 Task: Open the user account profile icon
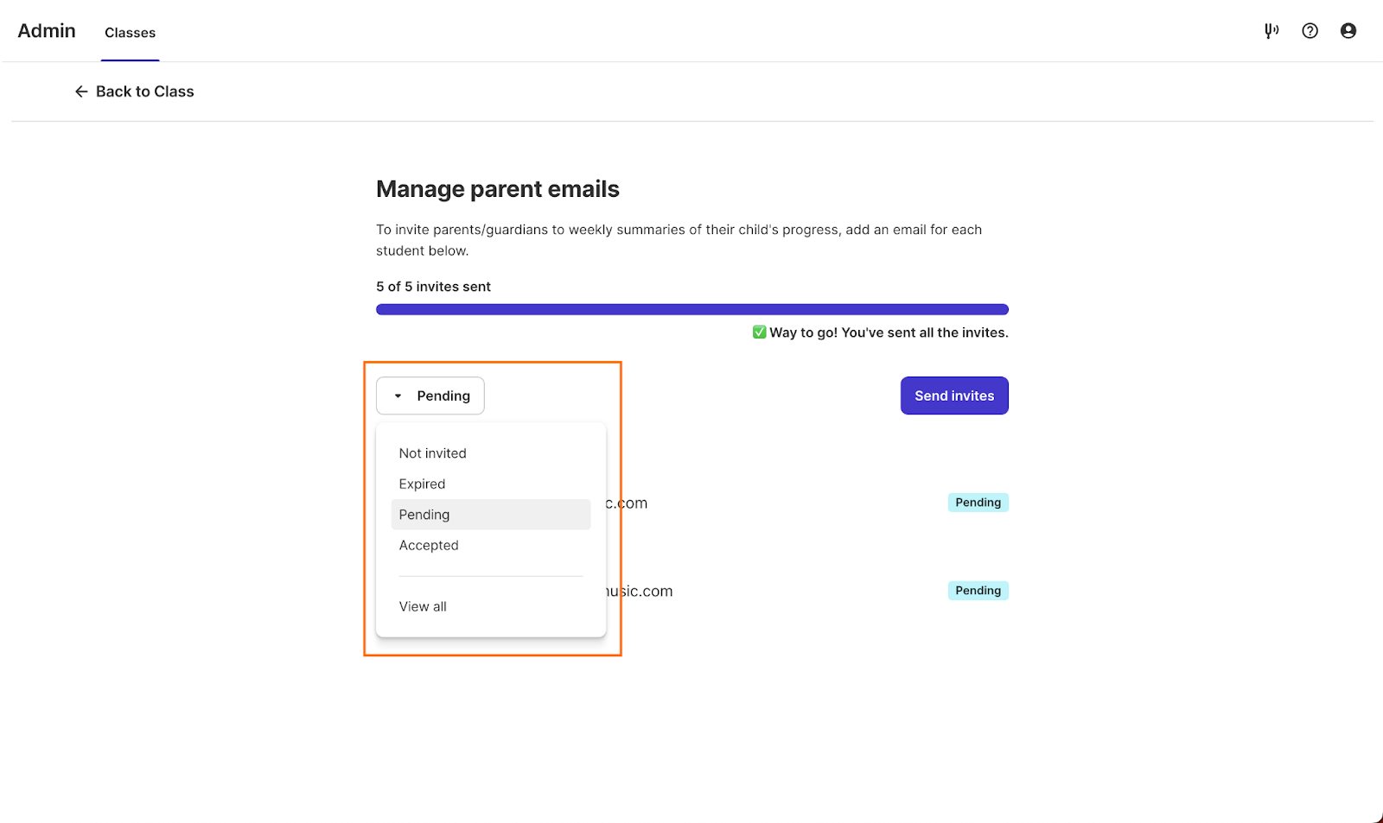pyautogui.click(x=1348, y=31)
